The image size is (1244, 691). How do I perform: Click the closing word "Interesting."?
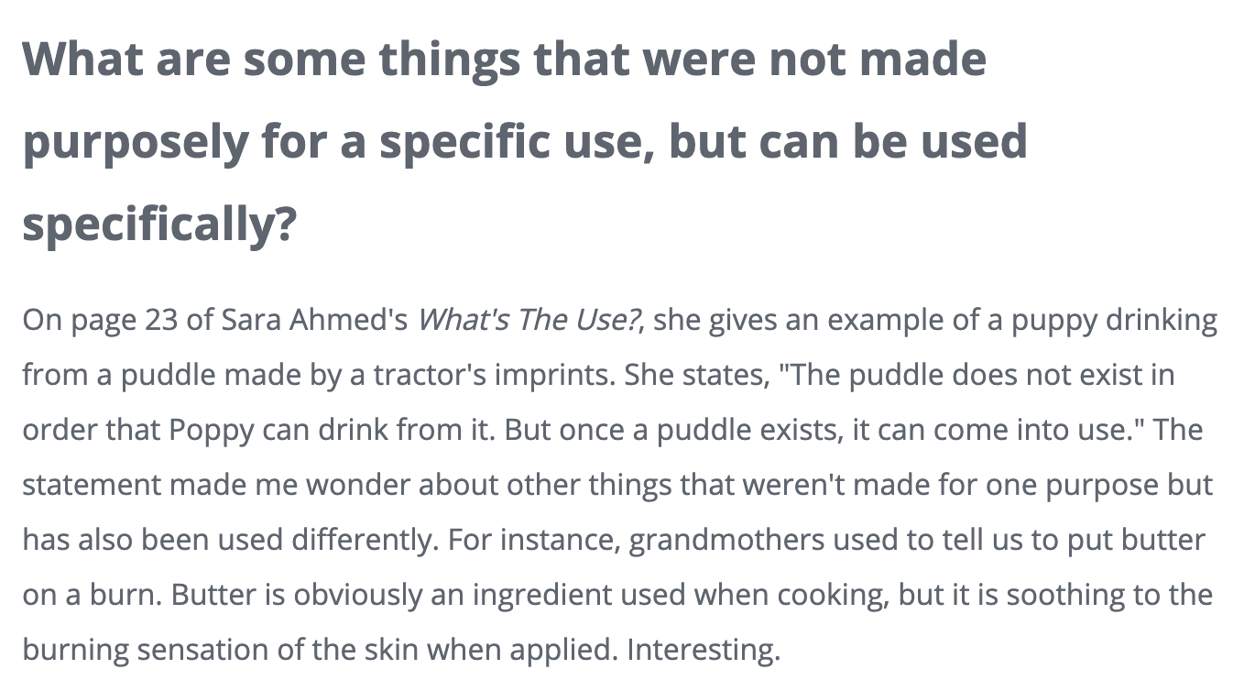point(704,651)
